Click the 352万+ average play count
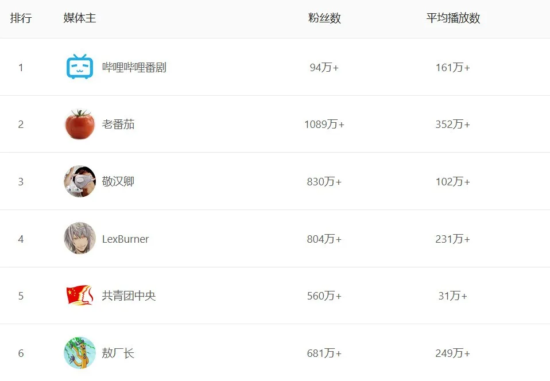The image size is (550, 381). click(452, 125)
